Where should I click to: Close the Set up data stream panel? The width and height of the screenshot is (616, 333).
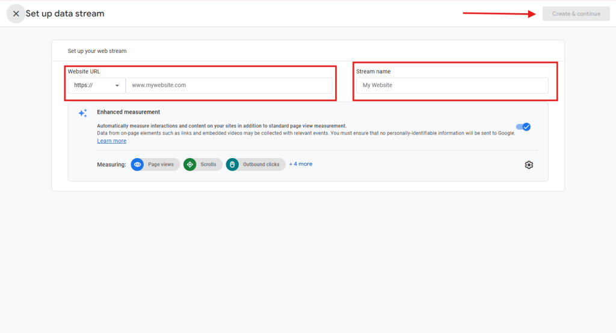tap(16, 14)
